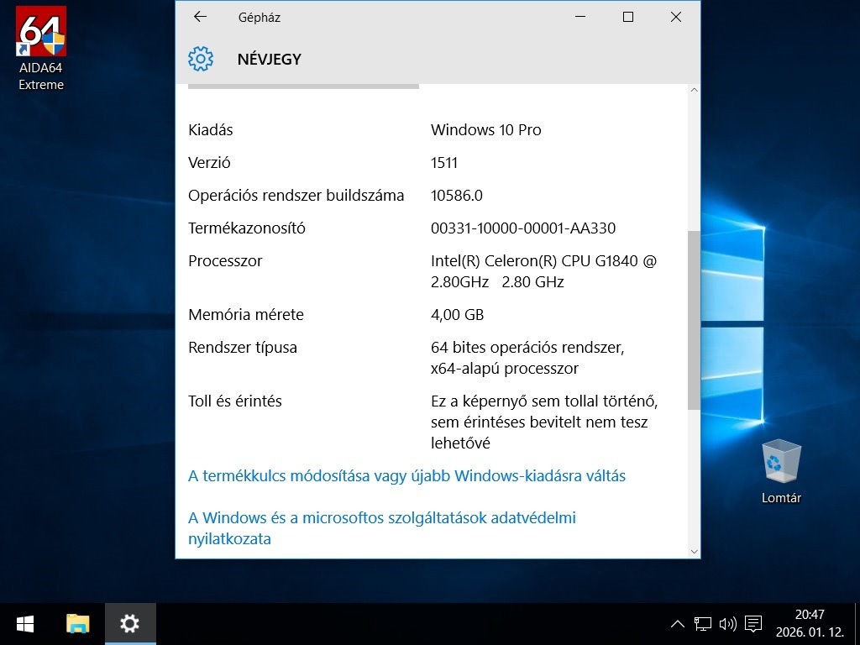This screenshot has width=860, height=645.
Task: Click the vertical scrollbar thumb in Gépház
Action: pos(695,320)
